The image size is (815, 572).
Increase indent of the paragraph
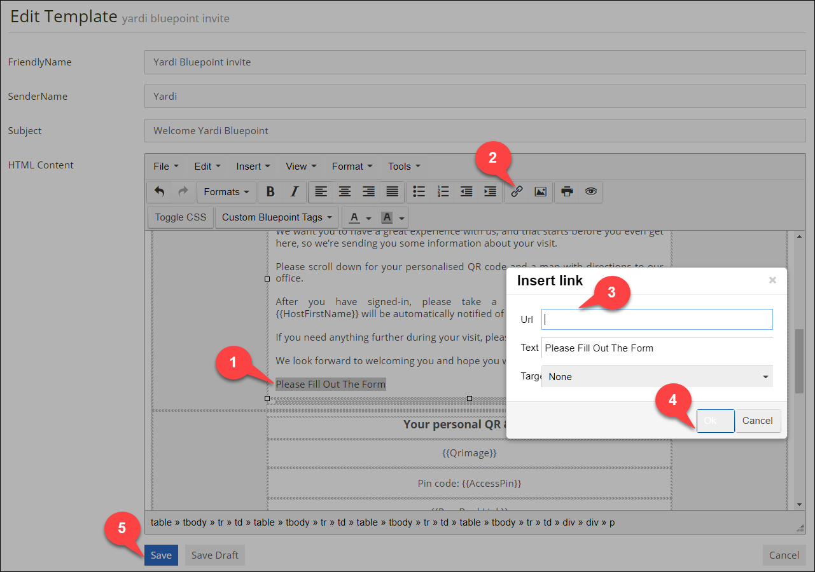pos(490,191)
